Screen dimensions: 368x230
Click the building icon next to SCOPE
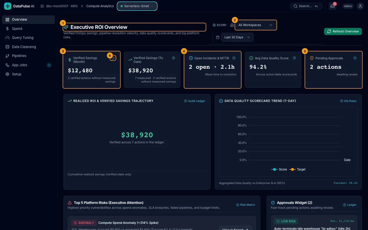pos(232,25)
